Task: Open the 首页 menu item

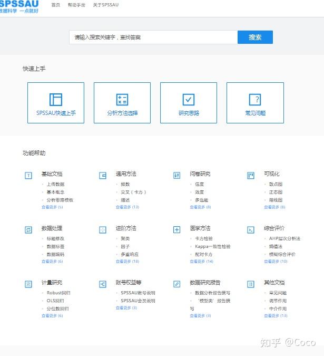Action: [56, 5]
